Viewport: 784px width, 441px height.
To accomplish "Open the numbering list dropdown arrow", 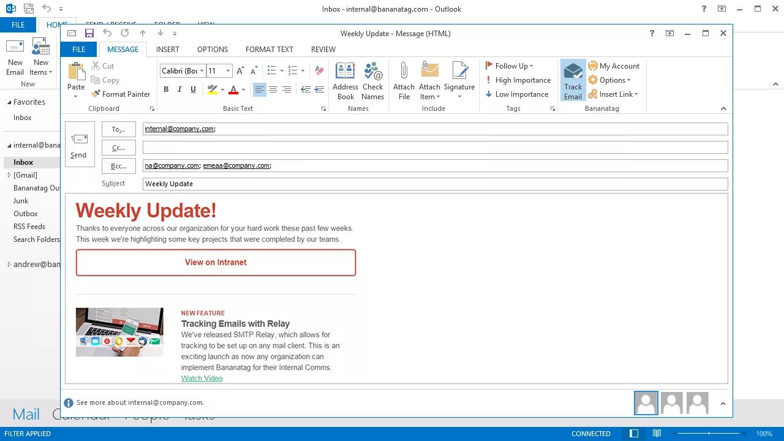I will [303, 71].
